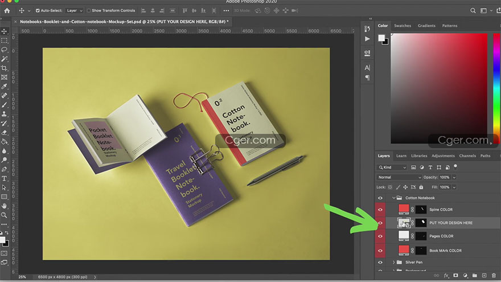Select the Zoom tool
The image size is (501, 282).
click(5, 215)
